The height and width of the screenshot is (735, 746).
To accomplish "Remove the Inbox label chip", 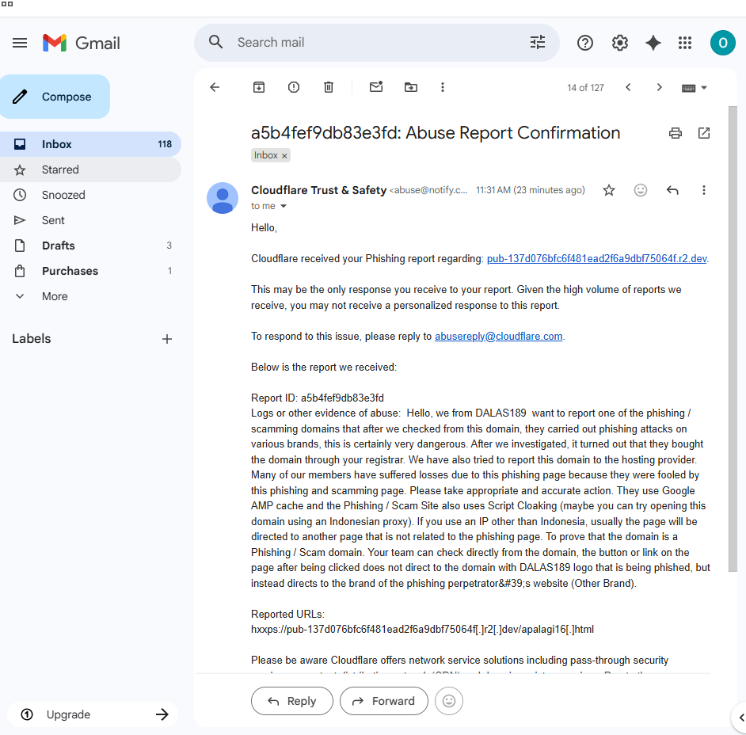I will (284, 155).
